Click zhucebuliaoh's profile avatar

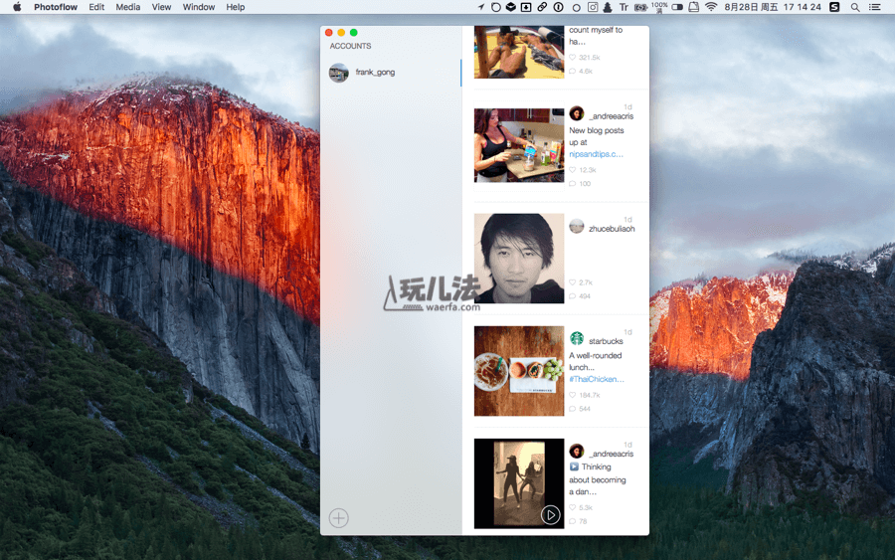point(577,226)
